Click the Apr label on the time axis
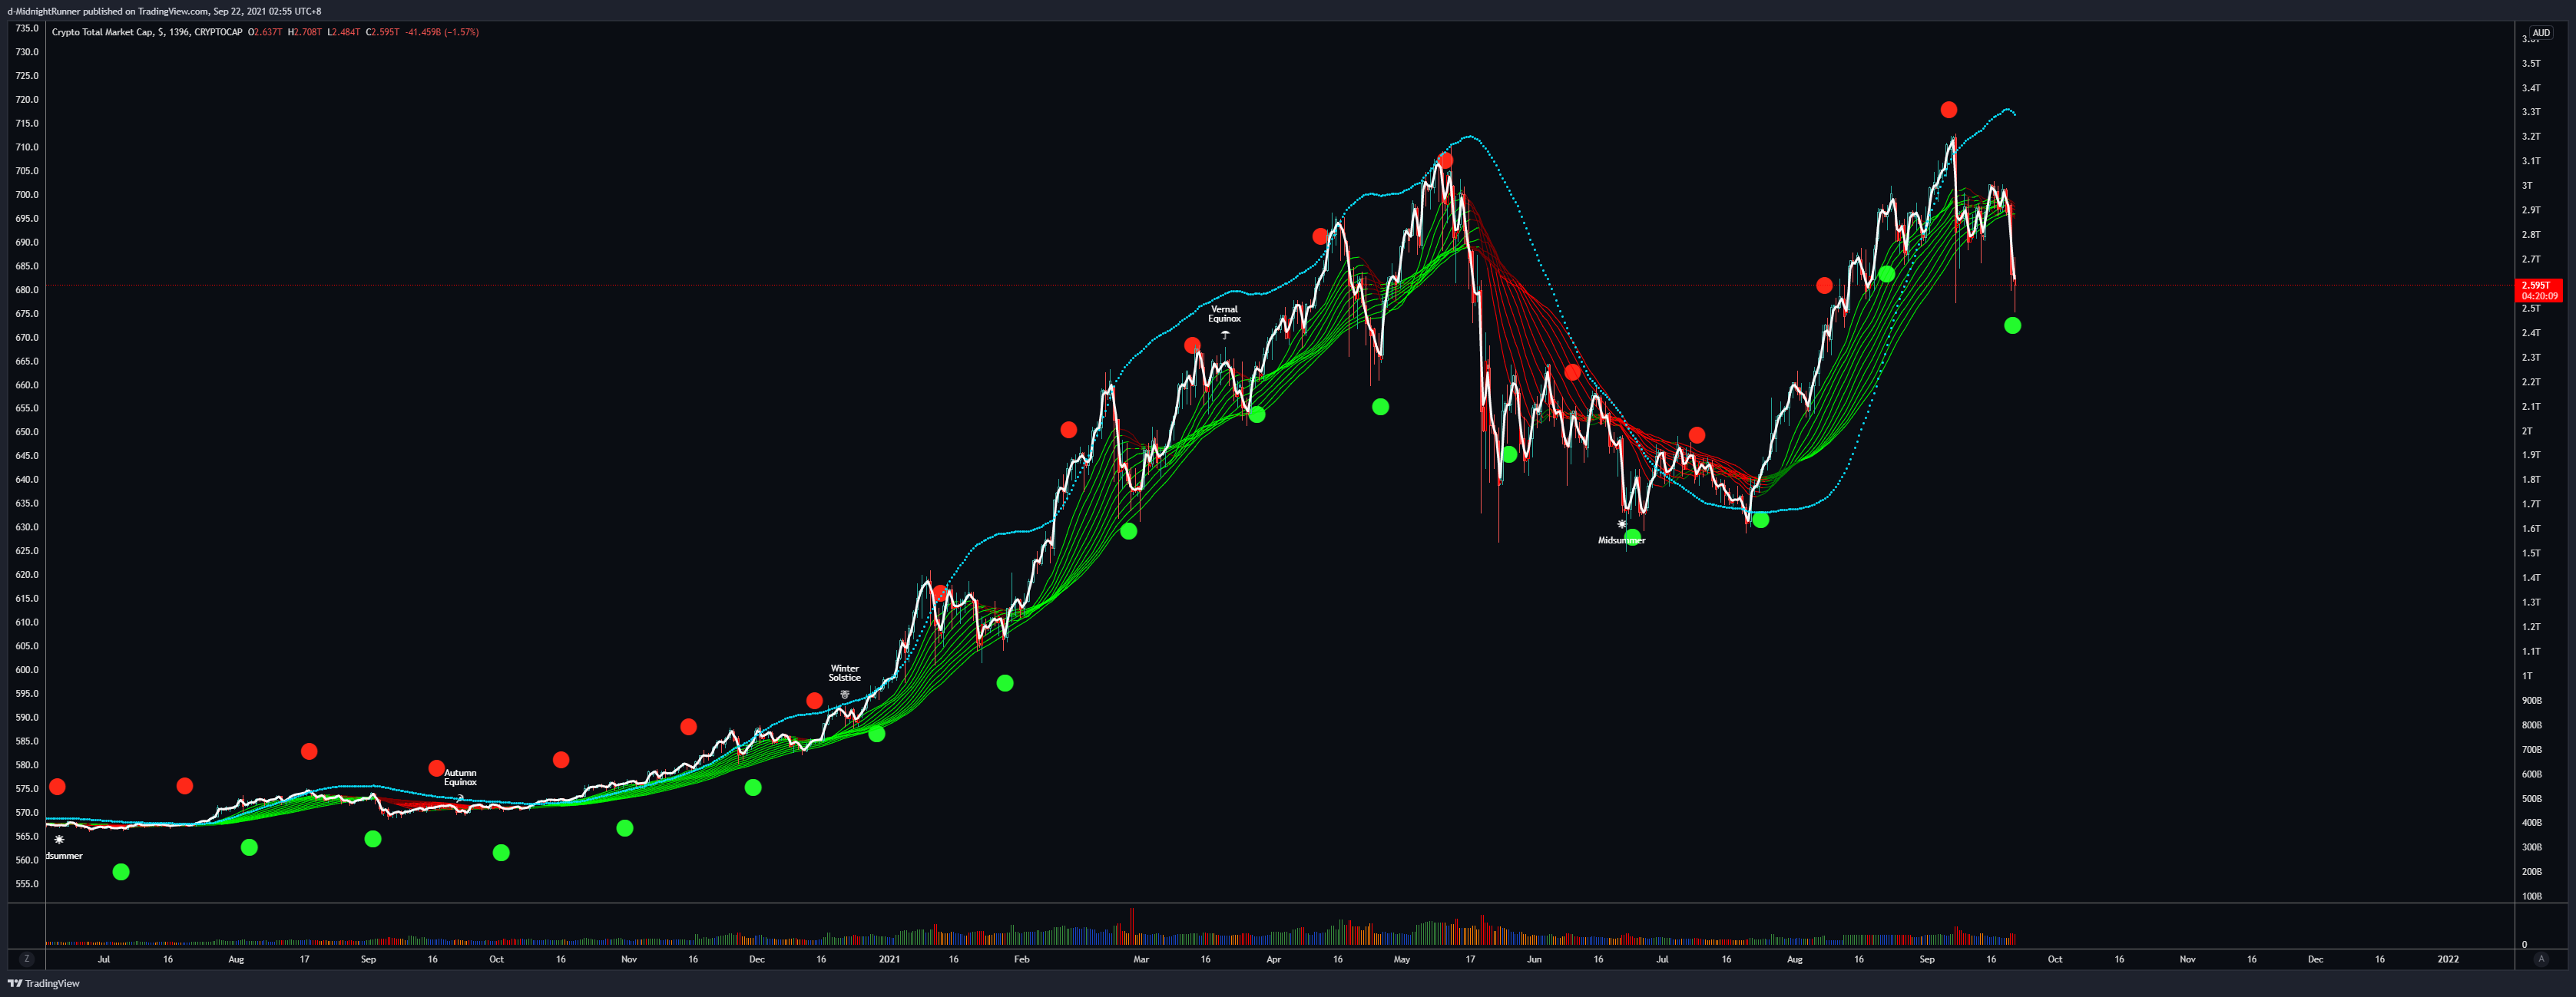The height and width of the screenshot is (997, 2576). tap(1273, 959)
